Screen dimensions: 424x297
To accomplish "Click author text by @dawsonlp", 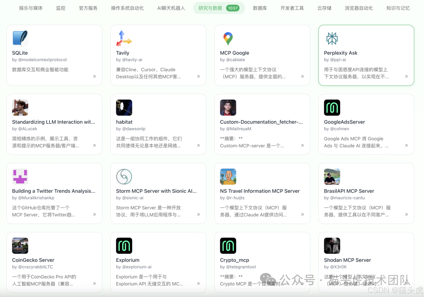I will 131,129.
